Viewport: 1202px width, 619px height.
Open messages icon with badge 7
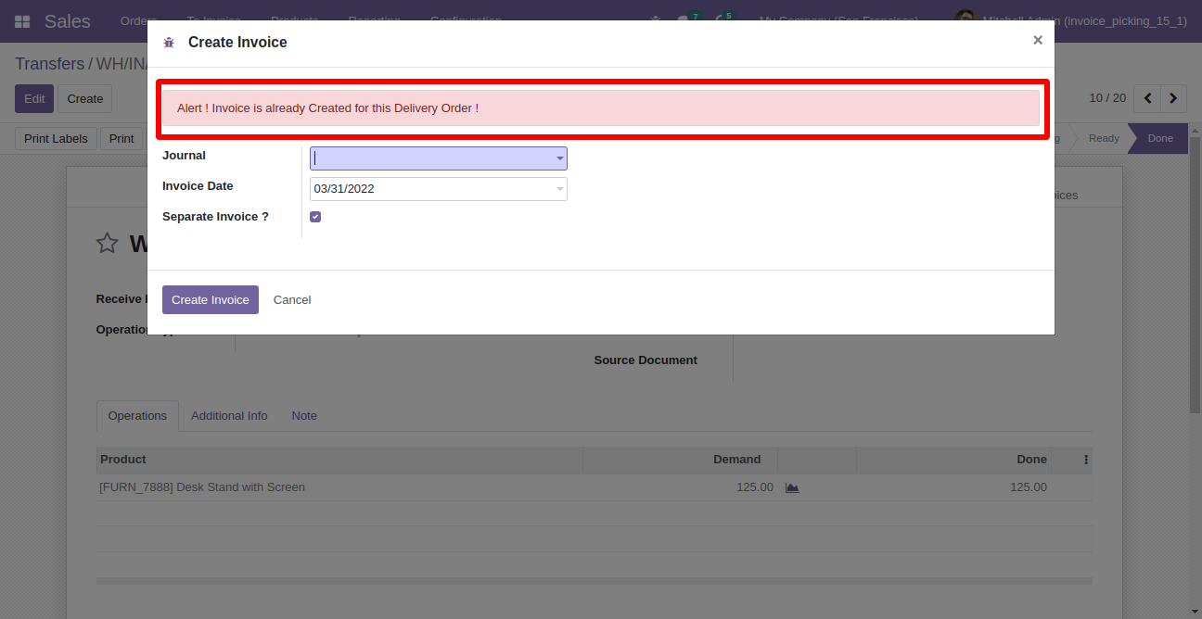click(x=687, y=19)
